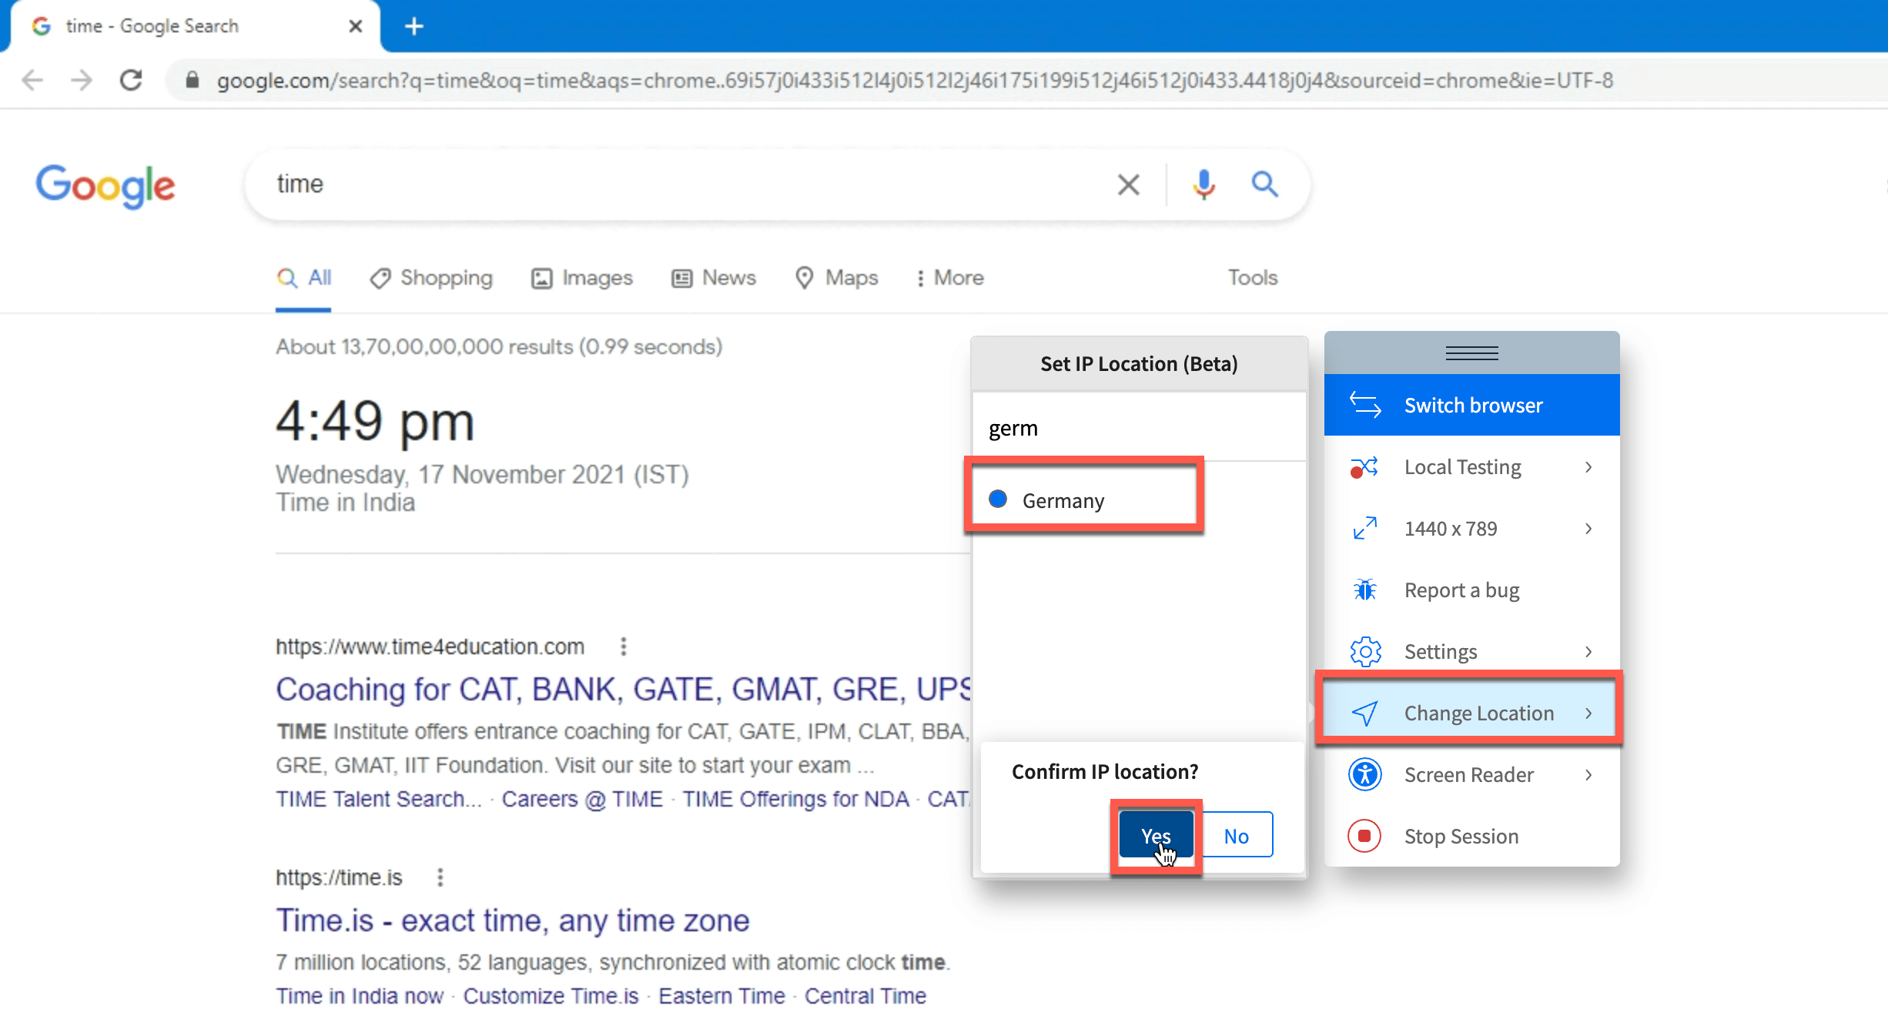
Task: Click the Screen Reader icon
Action: (x=1365, y=774)
